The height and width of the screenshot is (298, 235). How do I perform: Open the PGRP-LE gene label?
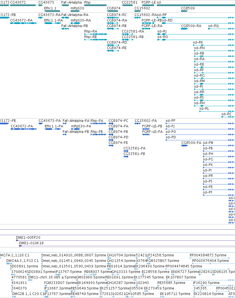[x=149, y=2]
